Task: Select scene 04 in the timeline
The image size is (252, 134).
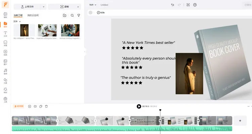Action: (x=145, y=121)
